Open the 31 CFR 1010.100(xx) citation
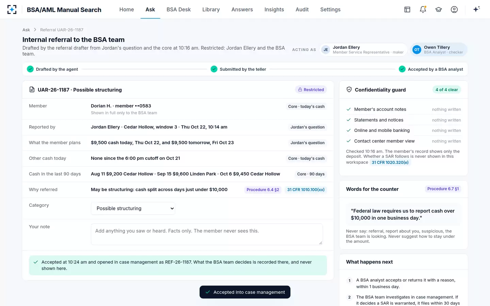This screenshot has width=490, height=306. click(x=306, y=190)
